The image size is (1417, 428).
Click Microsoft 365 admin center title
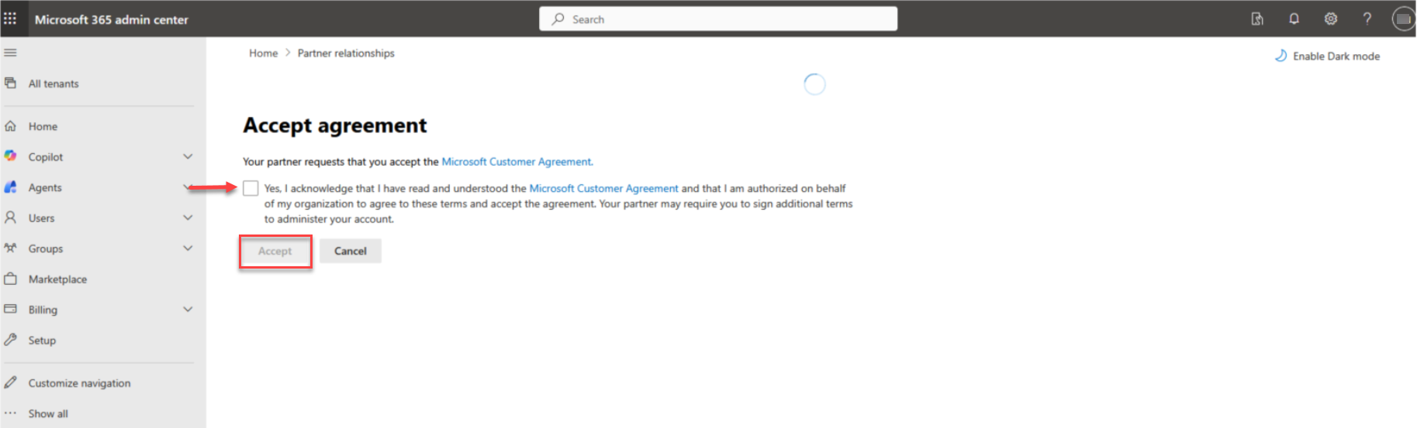click(x=112, y=19)
